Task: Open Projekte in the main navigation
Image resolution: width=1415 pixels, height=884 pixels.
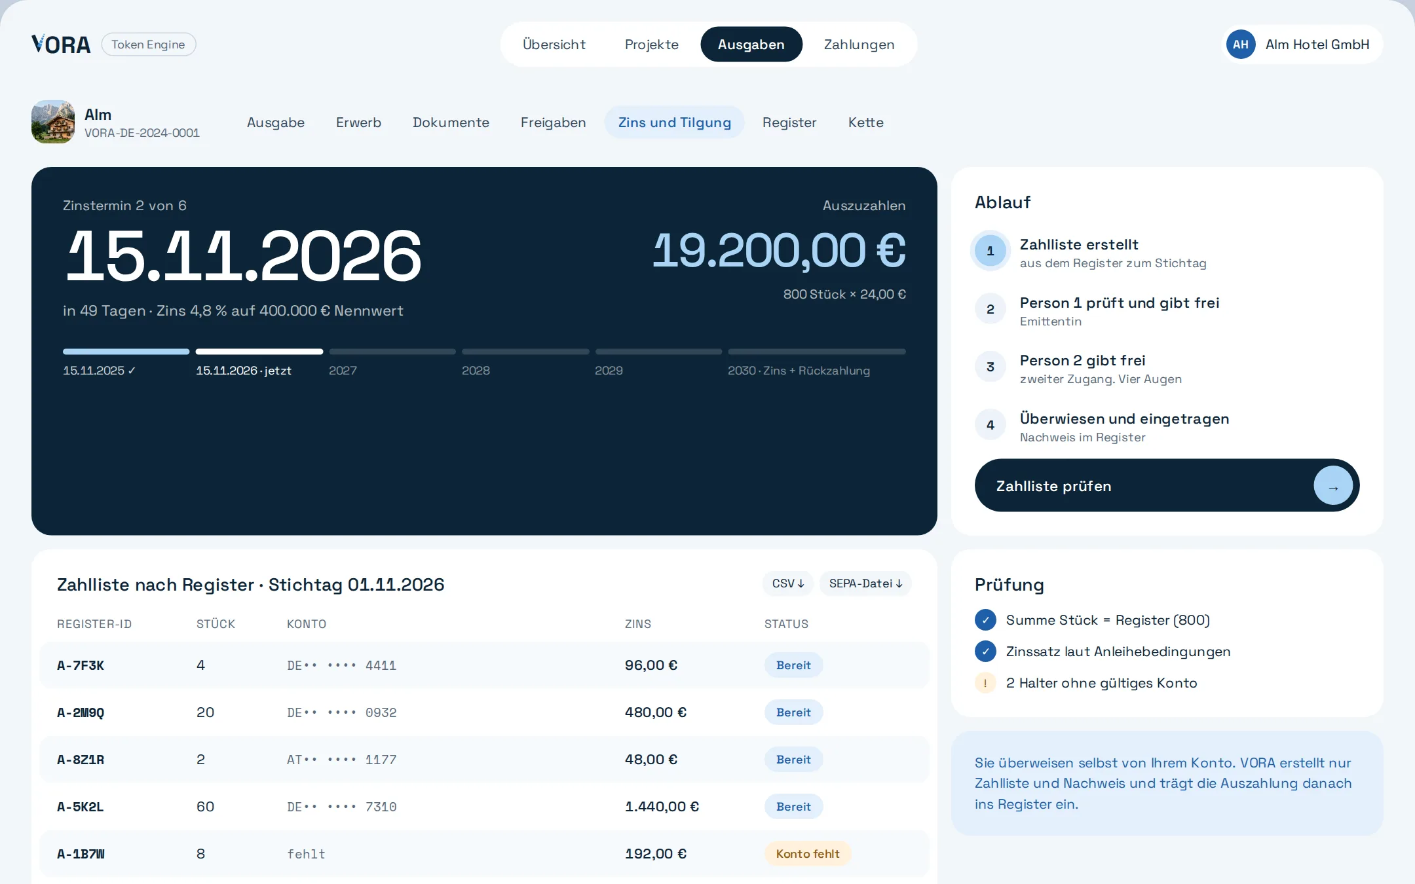Action: pyautogui.click(x=652, y=45)
